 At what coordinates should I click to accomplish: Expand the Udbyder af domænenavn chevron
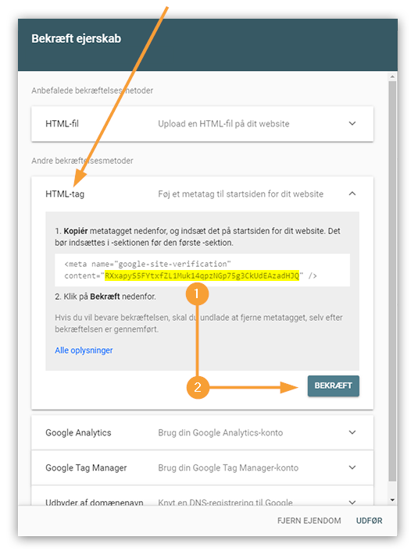click(x=352, y=502)
